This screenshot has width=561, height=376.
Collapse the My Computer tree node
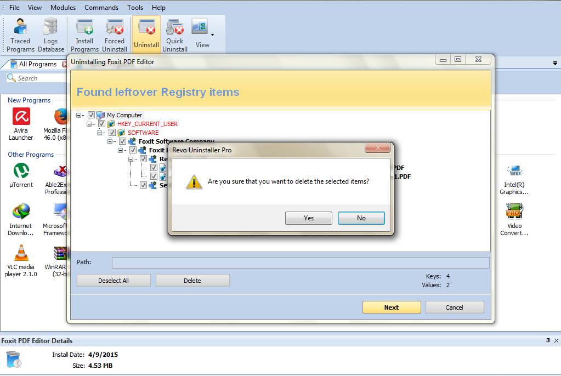coord(79,115)
